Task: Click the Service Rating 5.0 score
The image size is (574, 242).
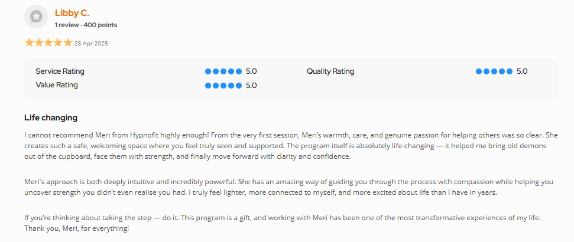Action: tap(251, 71)
